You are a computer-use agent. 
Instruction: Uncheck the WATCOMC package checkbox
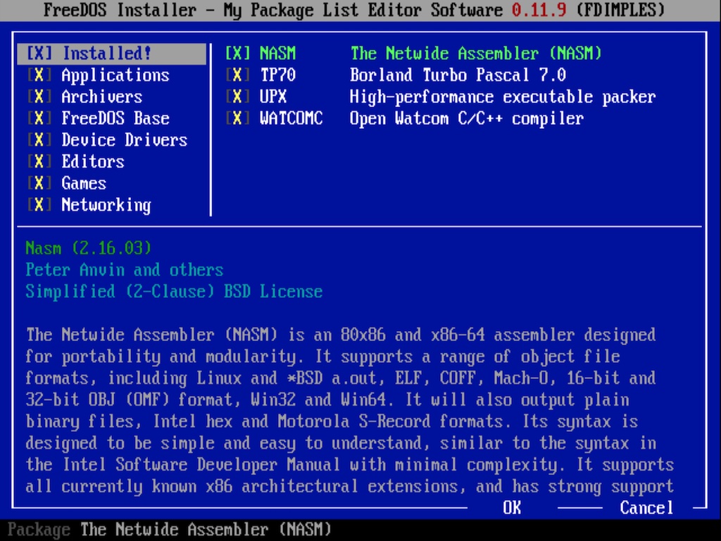[238, 118]
